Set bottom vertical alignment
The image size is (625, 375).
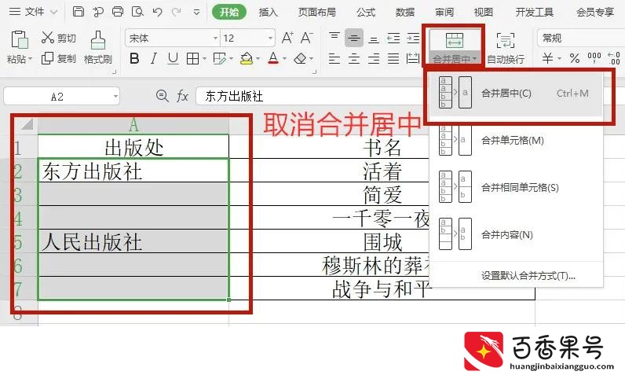coord(374,39)
